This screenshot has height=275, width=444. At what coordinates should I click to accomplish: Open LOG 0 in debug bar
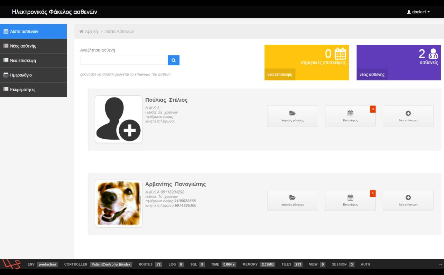click(x=176, y=265)
